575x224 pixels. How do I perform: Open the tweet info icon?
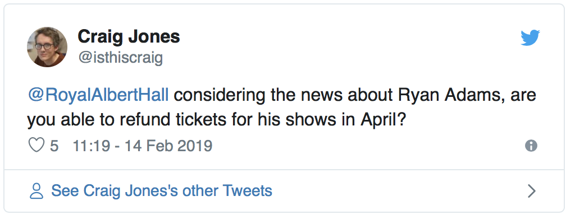coord(531,146)
